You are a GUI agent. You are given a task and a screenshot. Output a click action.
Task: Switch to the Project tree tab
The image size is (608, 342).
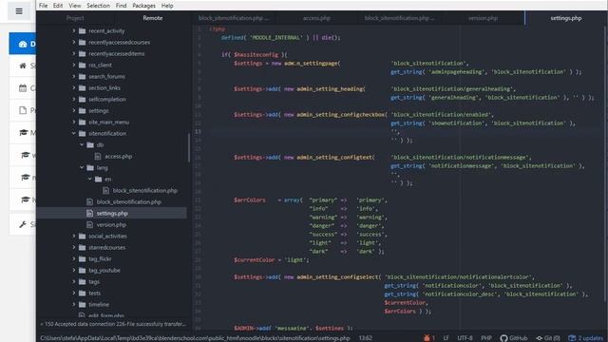[75, 18]
